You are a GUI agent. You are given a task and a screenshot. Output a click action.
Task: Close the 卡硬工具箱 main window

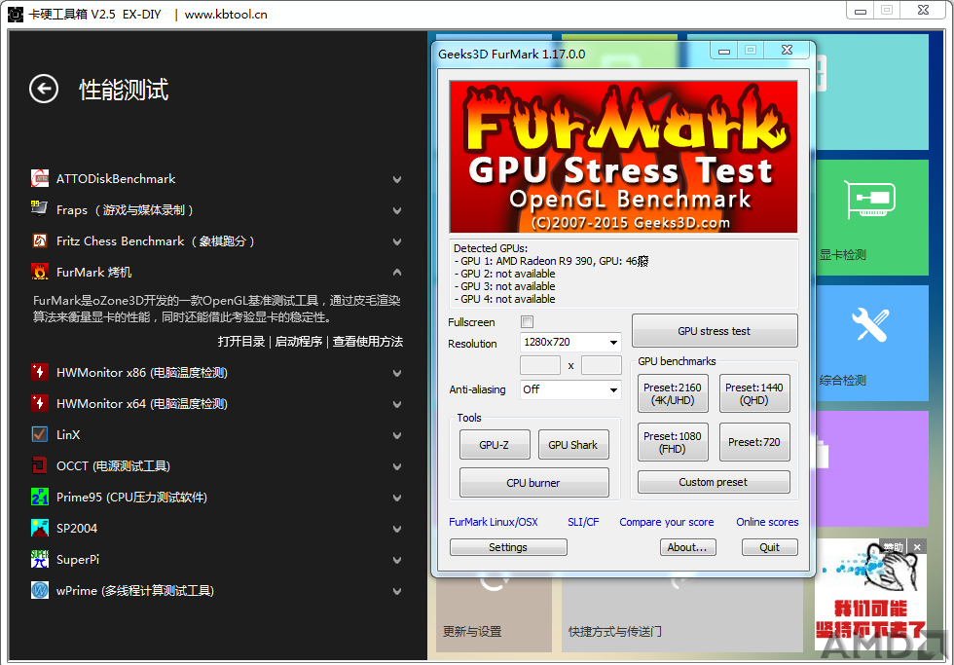pos(924,11)
